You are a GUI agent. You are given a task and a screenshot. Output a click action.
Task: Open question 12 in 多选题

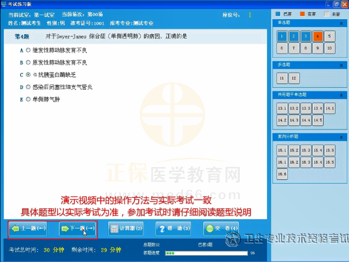pyautogui.click(x=294, y=78)
